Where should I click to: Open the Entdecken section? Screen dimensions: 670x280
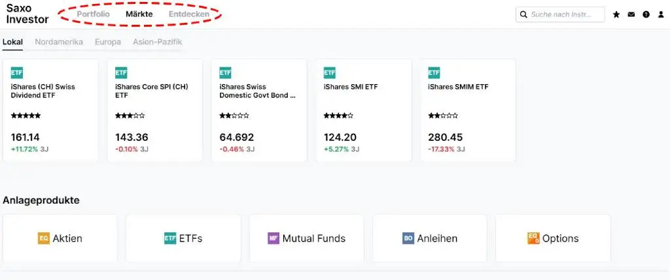click(189, 14)
